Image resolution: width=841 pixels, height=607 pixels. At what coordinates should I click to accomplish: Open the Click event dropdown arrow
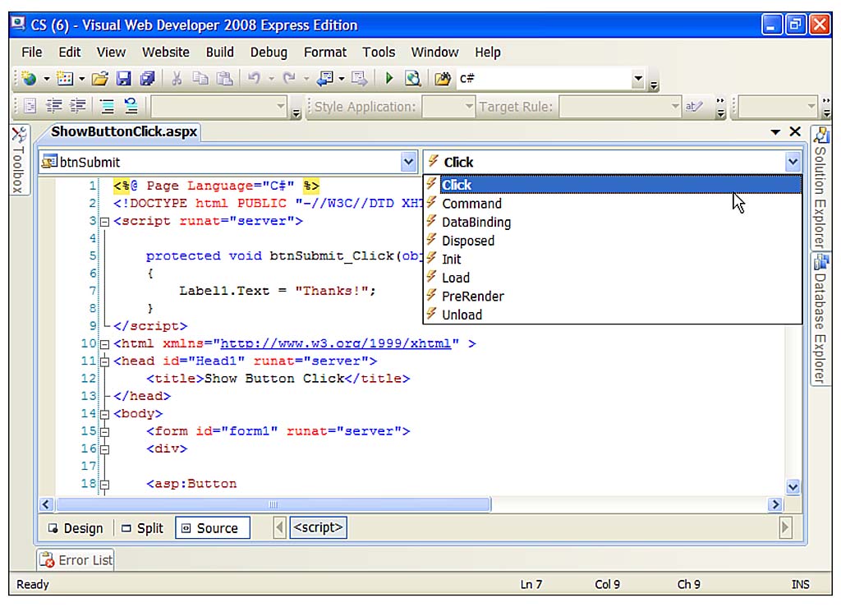click(x=793, y=162)
